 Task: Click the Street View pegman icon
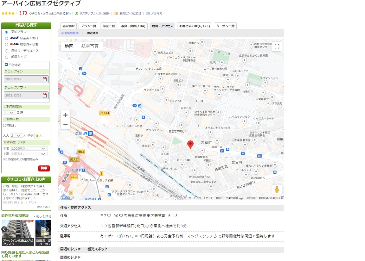click(x=277, y=190)
